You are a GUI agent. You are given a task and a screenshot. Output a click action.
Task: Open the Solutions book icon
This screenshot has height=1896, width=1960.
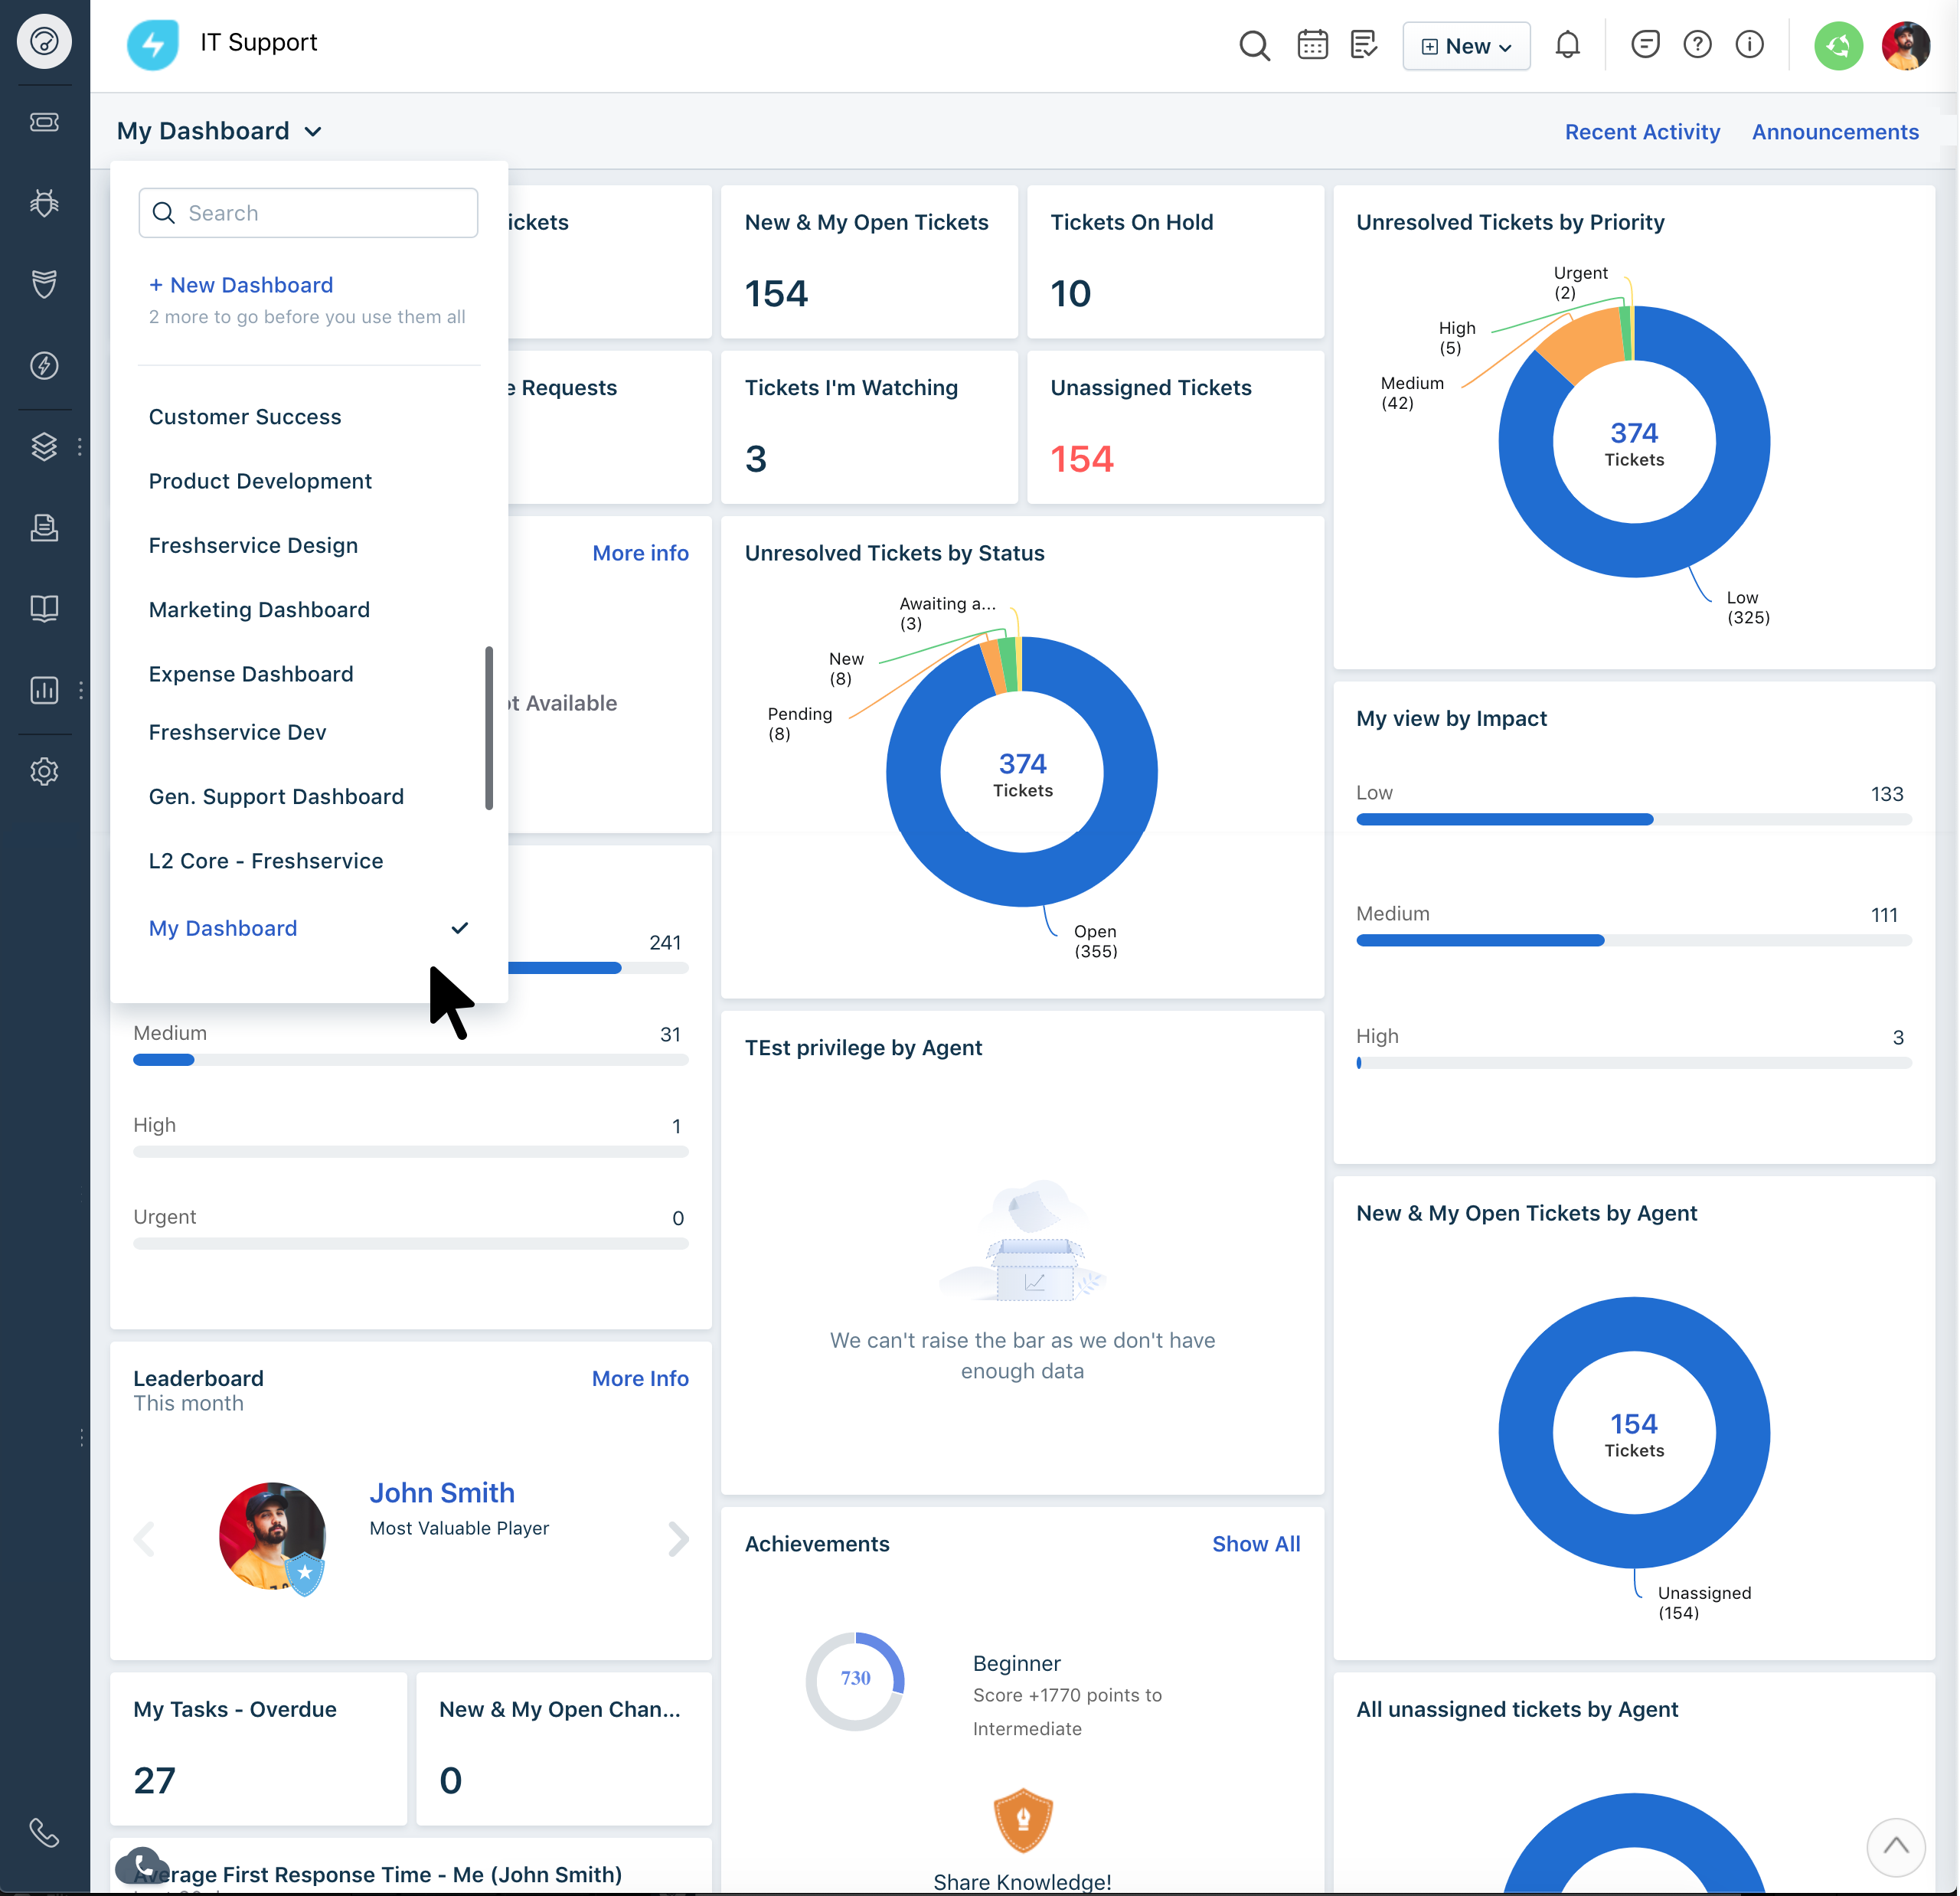(44, 608)
